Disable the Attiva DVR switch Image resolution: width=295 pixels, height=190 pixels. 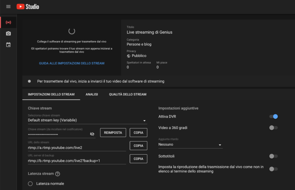pos(273,117)
